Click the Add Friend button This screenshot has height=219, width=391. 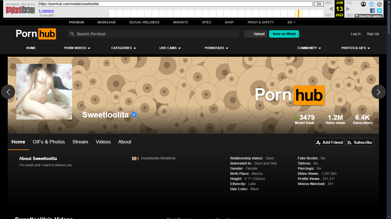(x=329, y=142)
